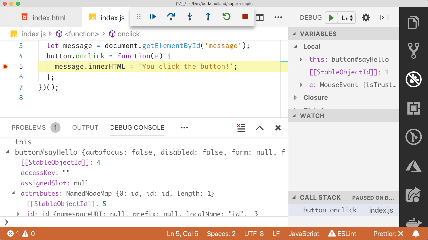Open launch.json with gear icon
The height and width of the screenshot is (240, 428).
pyautogui.click(x=366, y=18)
